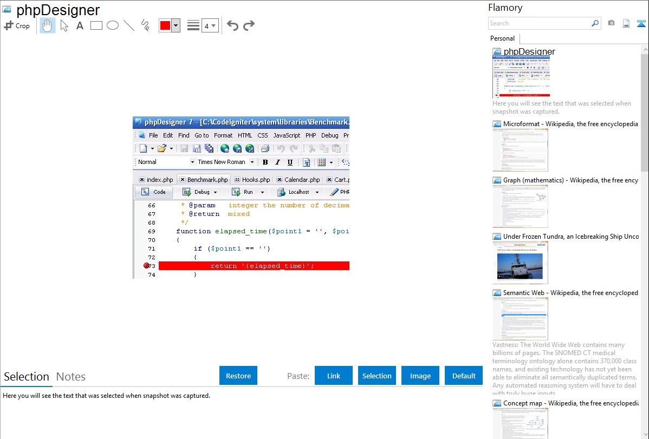Open CSS menu in captured phpDesigner

click(262, 135)
